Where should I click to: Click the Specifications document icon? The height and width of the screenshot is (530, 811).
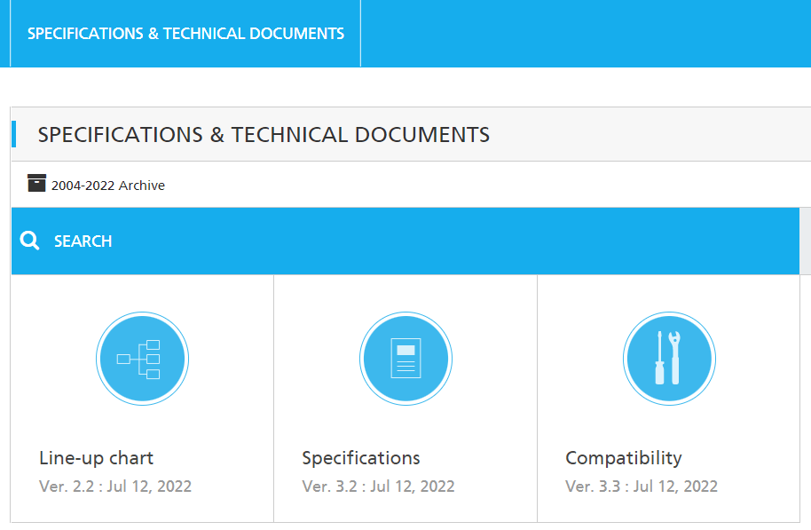[405, 359]
